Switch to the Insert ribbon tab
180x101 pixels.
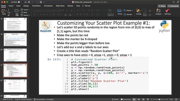pos(11,6)
